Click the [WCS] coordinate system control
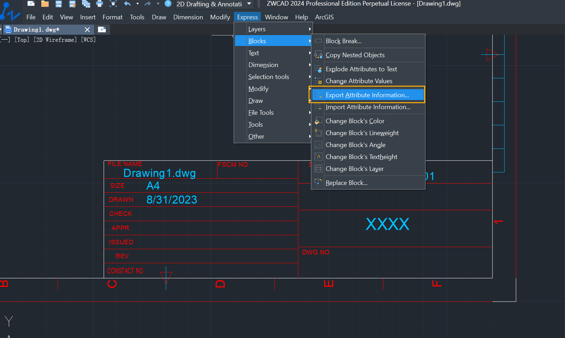This screenshot has height=338, width=565. 88,40
